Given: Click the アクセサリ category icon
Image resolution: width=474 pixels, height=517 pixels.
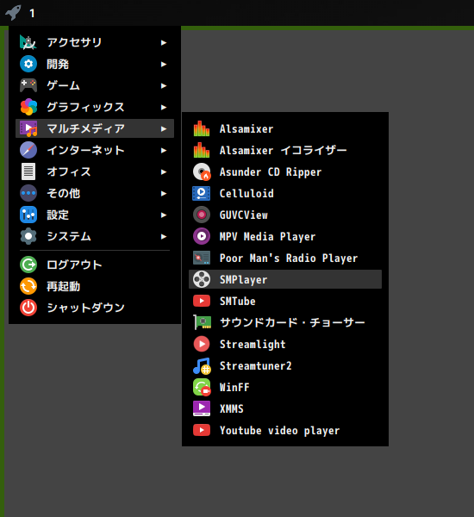Looking at the screenshot, I should [28, 42].
